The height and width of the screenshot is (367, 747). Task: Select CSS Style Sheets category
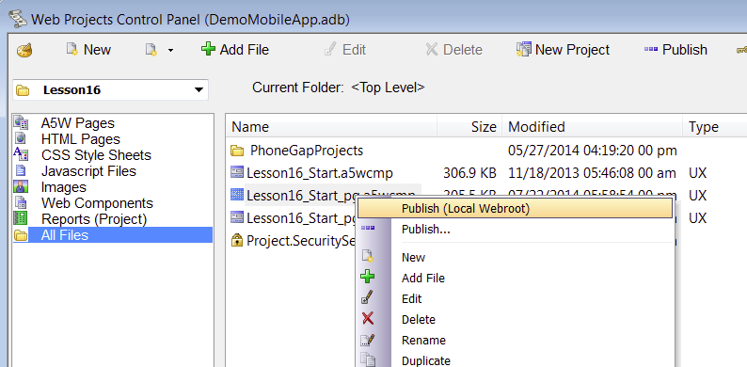[x=96, y=155]
